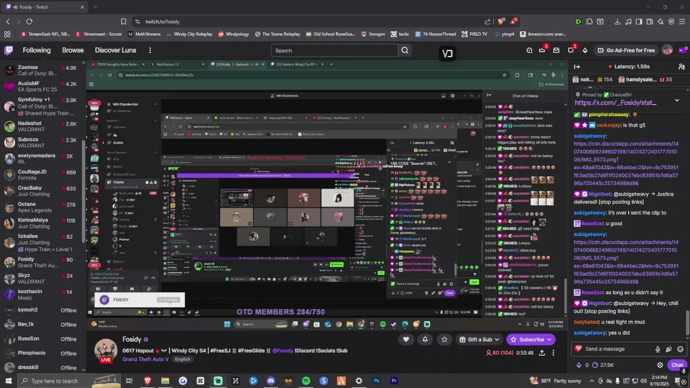
Task: Click the Twitch home logo
Action: tap(9, 50)
